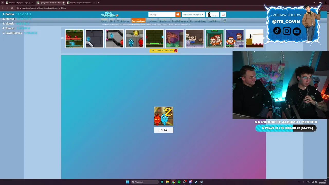Expand the Najlepsze kategorie dropdown

(x=193, y=15)
